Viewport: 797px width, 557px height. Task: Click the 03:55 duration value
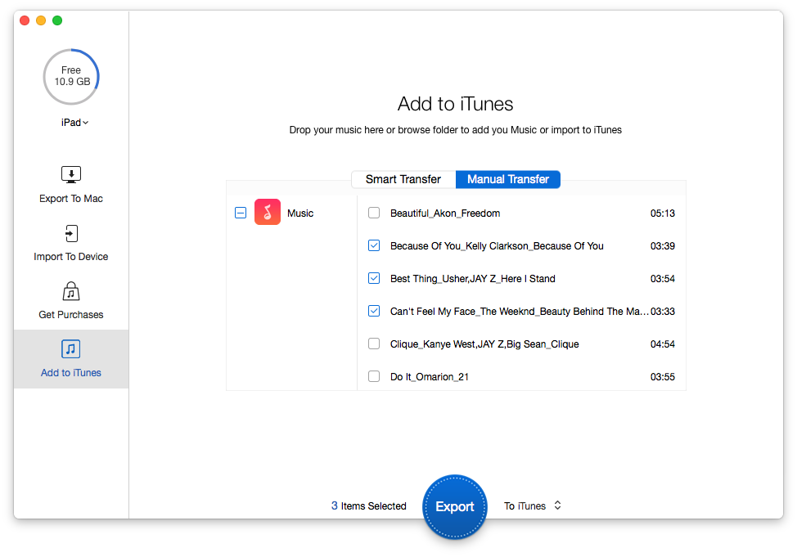pos(663,376)
